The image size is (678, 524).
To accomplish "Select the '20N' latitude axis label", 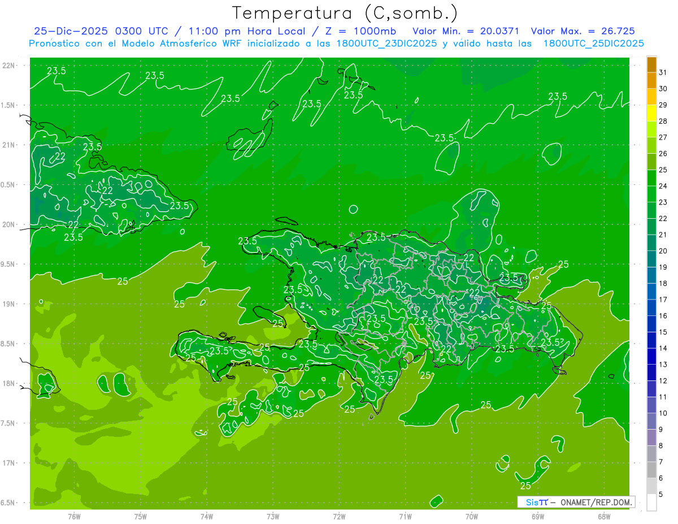I will (9, 224).
